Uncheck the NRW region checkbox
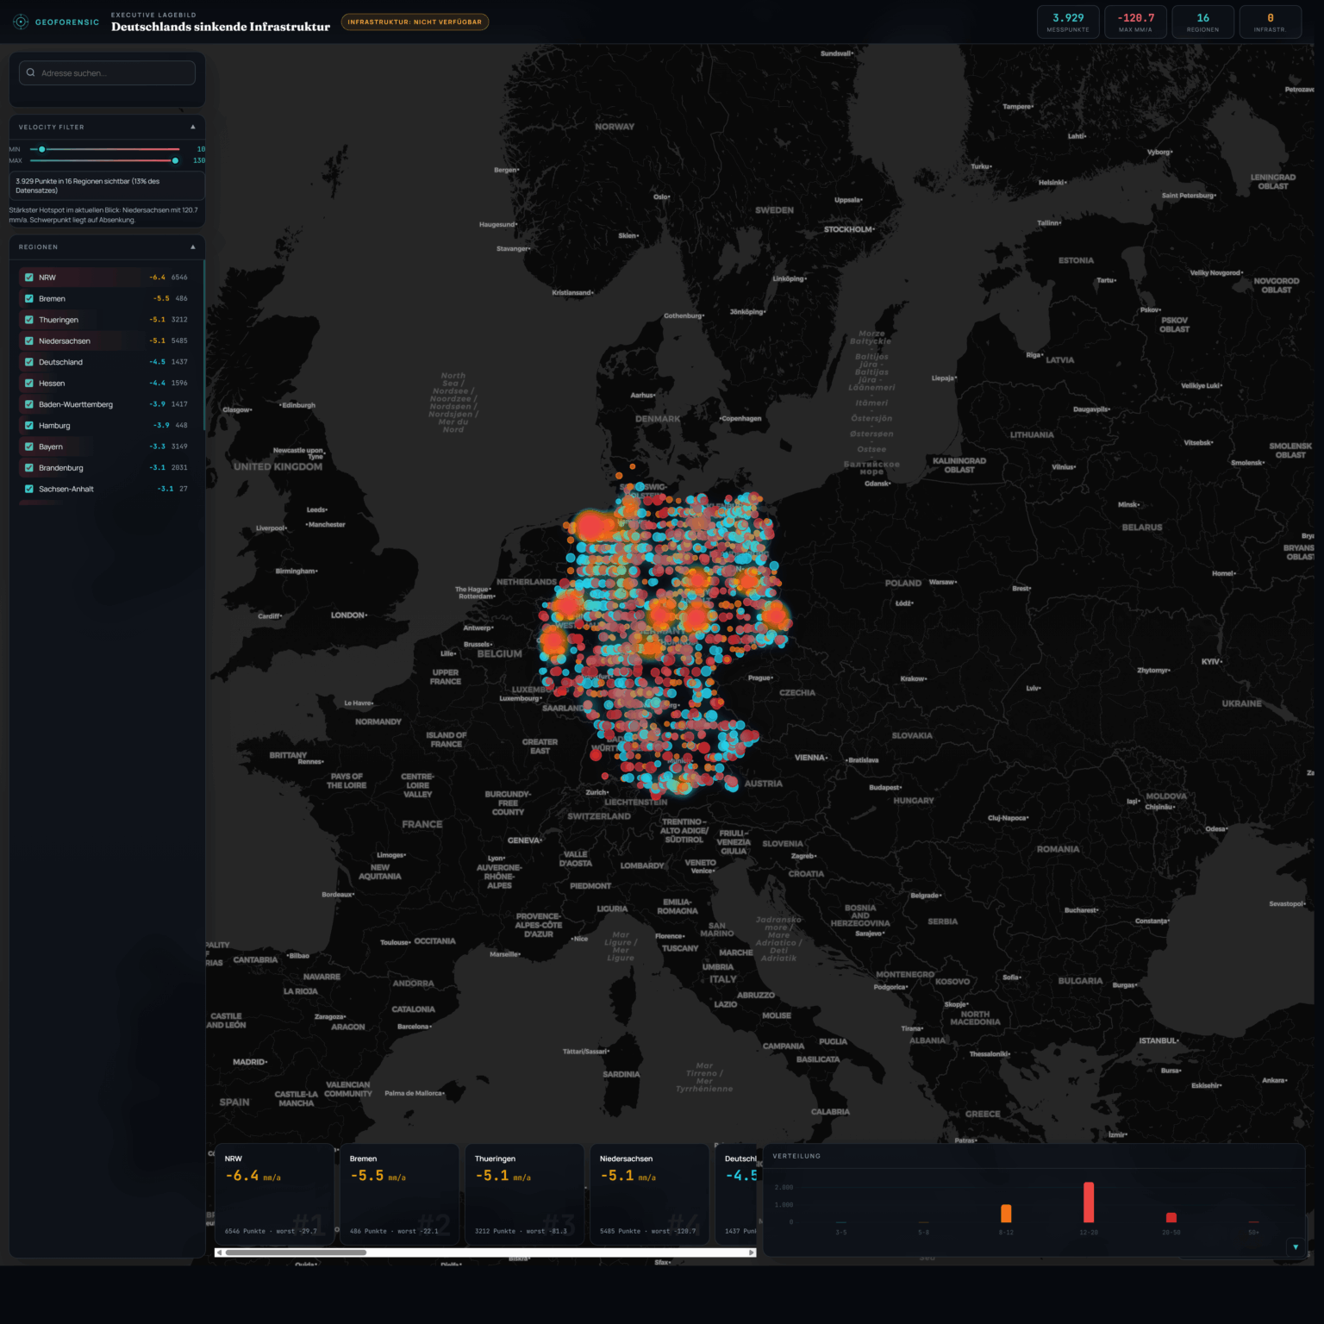1324x1324 pixels. pyautogui.click(x=28, y=278)
